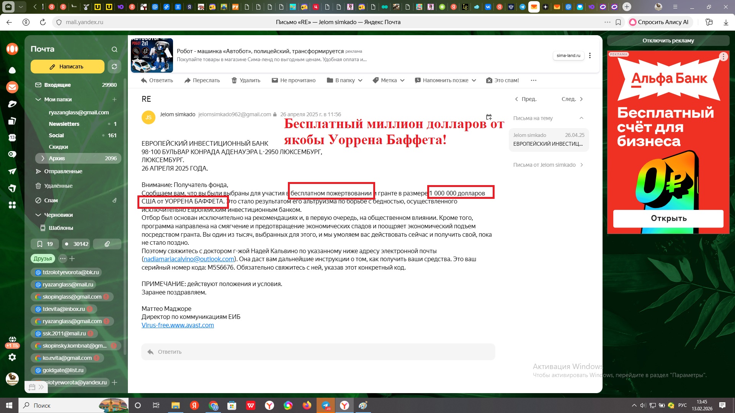735x413 pixels.
Task: Open the Отправленные folder
Action: [x=63, y=171]
